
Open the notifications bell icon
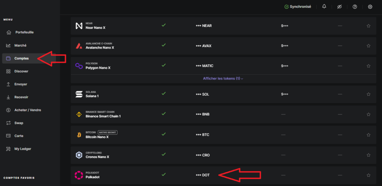(x=324, y=7)
